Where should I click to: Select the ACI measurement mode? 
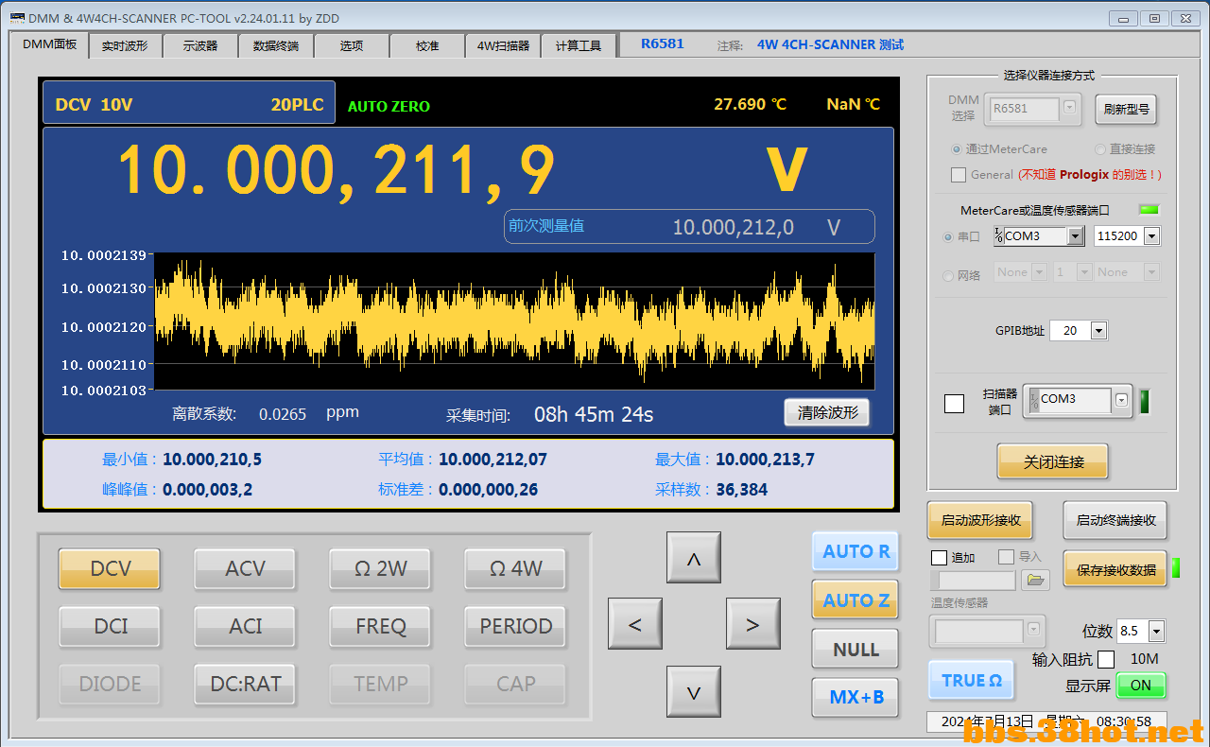(245, 627)
